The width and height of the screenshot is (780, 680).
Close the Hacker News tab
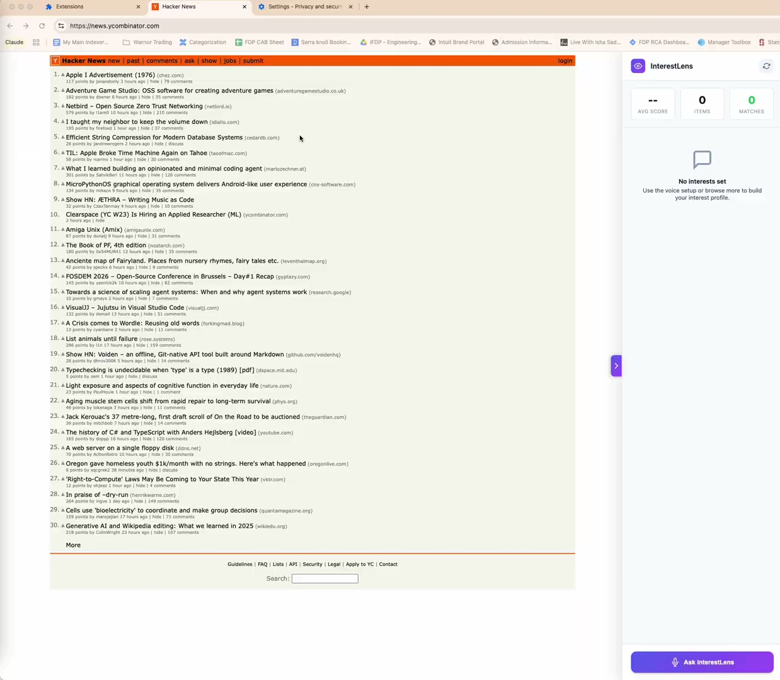click(244, 7)
